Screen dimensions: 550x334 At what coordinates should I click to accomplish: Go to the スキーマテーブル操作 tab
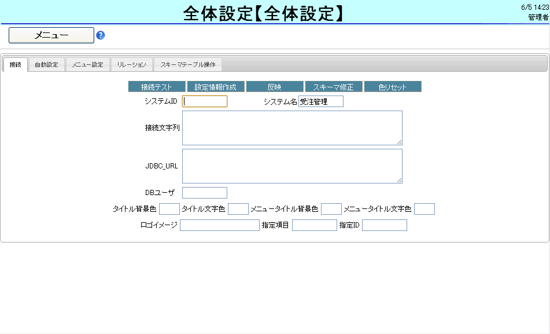[x=187, y=65]
